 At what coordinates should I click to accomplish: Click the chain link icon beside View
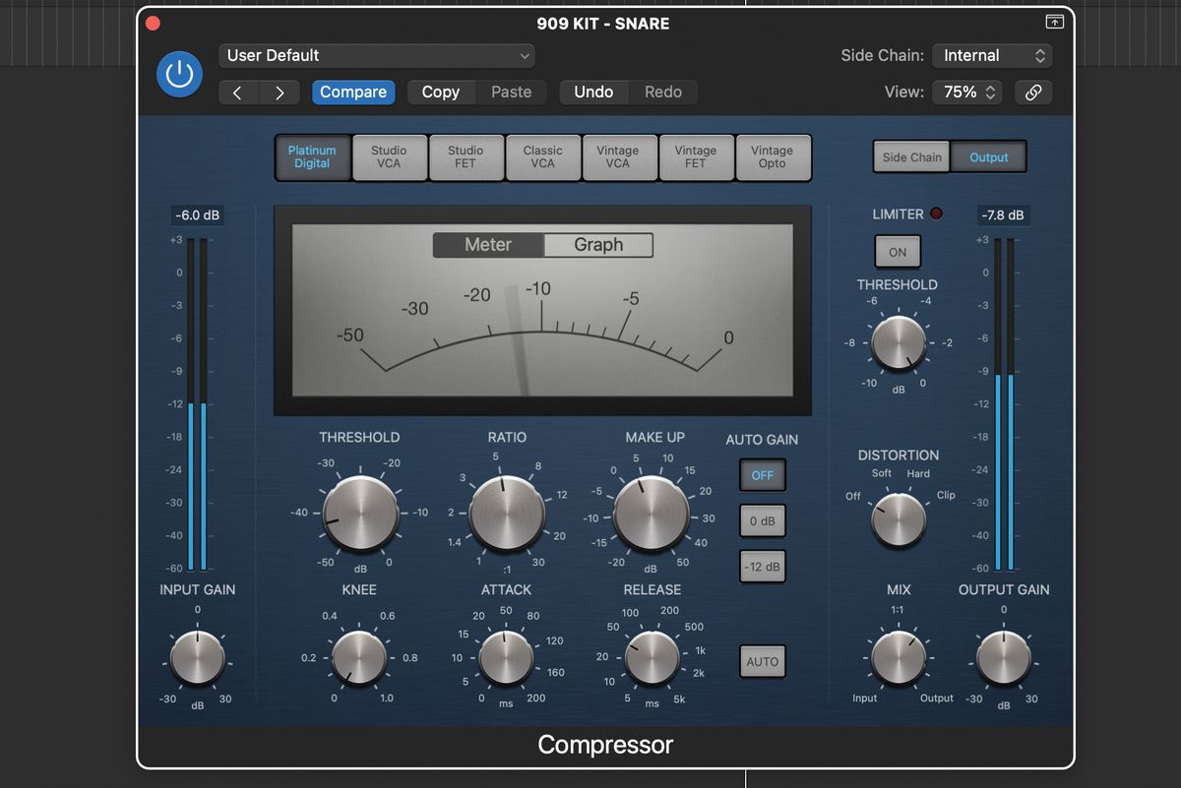click(1033, 91)
